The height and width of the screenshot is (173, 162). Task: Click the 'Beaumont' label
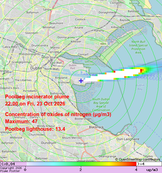[x=56, y=23]
